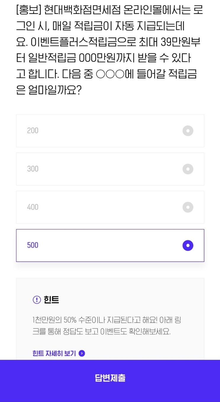Click the "400" answer label text
This screenshot has height=402, width=220.
(x=33, y=207)
